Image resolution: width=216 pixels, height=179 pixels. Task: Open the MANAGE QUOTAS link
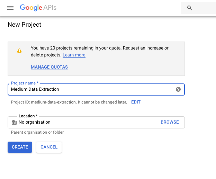[49, 67]
